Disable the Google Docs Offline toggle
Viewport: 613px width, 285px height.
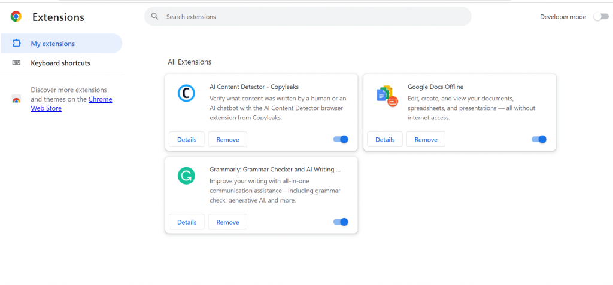click(x=539, y=139)
